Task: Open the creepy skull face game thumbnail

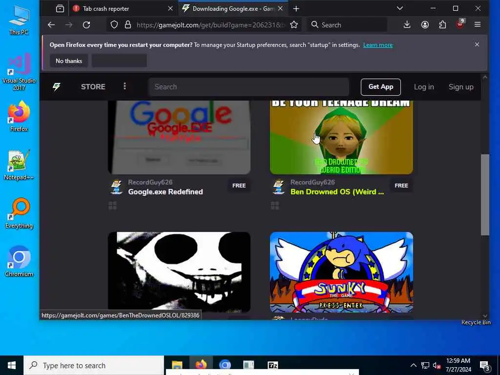Action: point(179,272)
